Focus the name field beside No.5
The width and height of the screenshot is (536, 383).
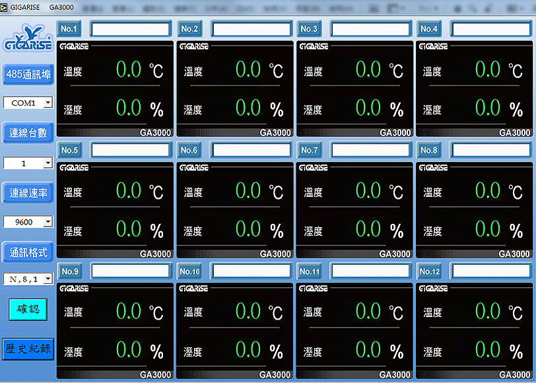131,150
